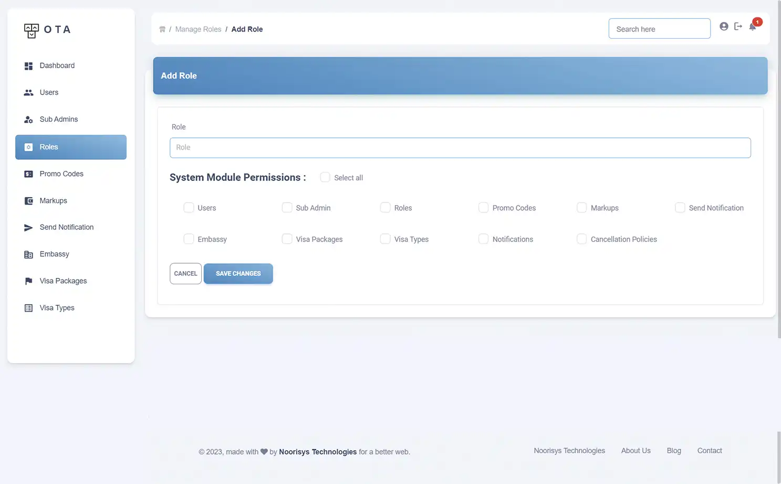Screen dimensions: 781x484
Task: Open the notifications bell icon
Action: point(753,27)
